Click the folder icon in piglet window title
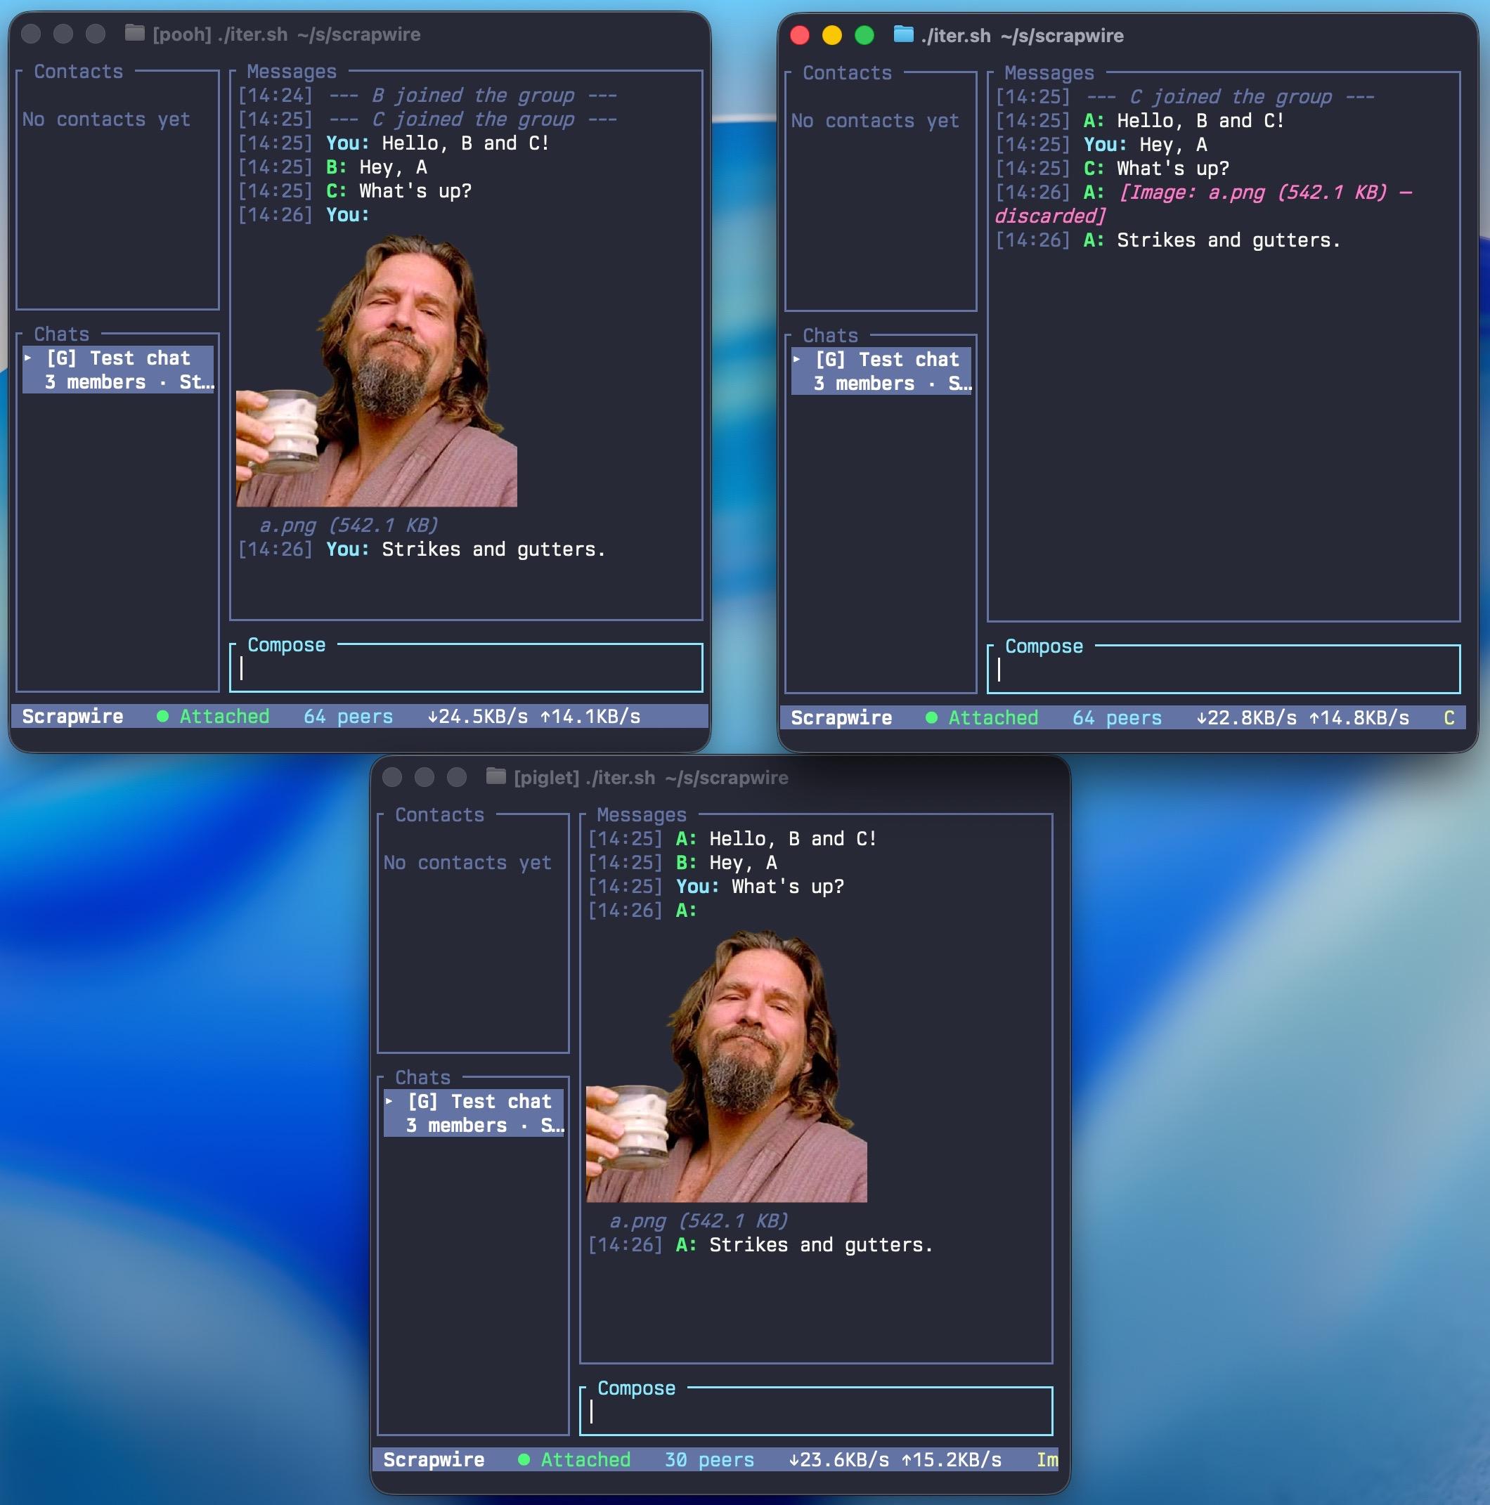 pyautogui.click(x=495, y=776)
